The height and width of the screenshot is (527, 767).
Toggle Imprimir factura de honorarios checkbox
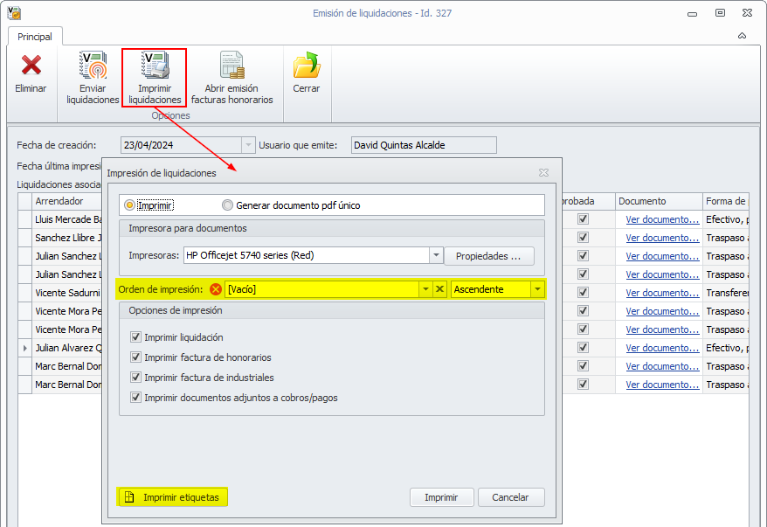pos(135,357)
